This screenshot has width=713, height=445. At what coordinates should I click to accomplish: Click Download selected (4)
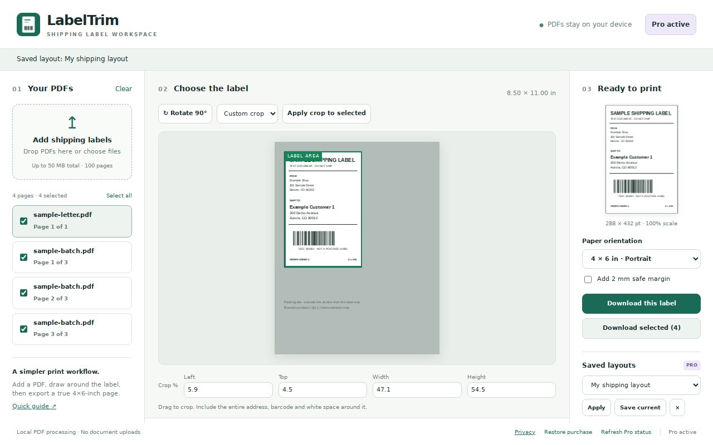click(641, 328)
